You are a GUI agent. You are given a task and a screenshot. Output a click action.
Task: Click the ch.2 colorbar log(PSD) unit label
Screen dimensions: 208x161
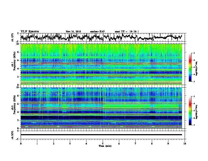point(196,112)
